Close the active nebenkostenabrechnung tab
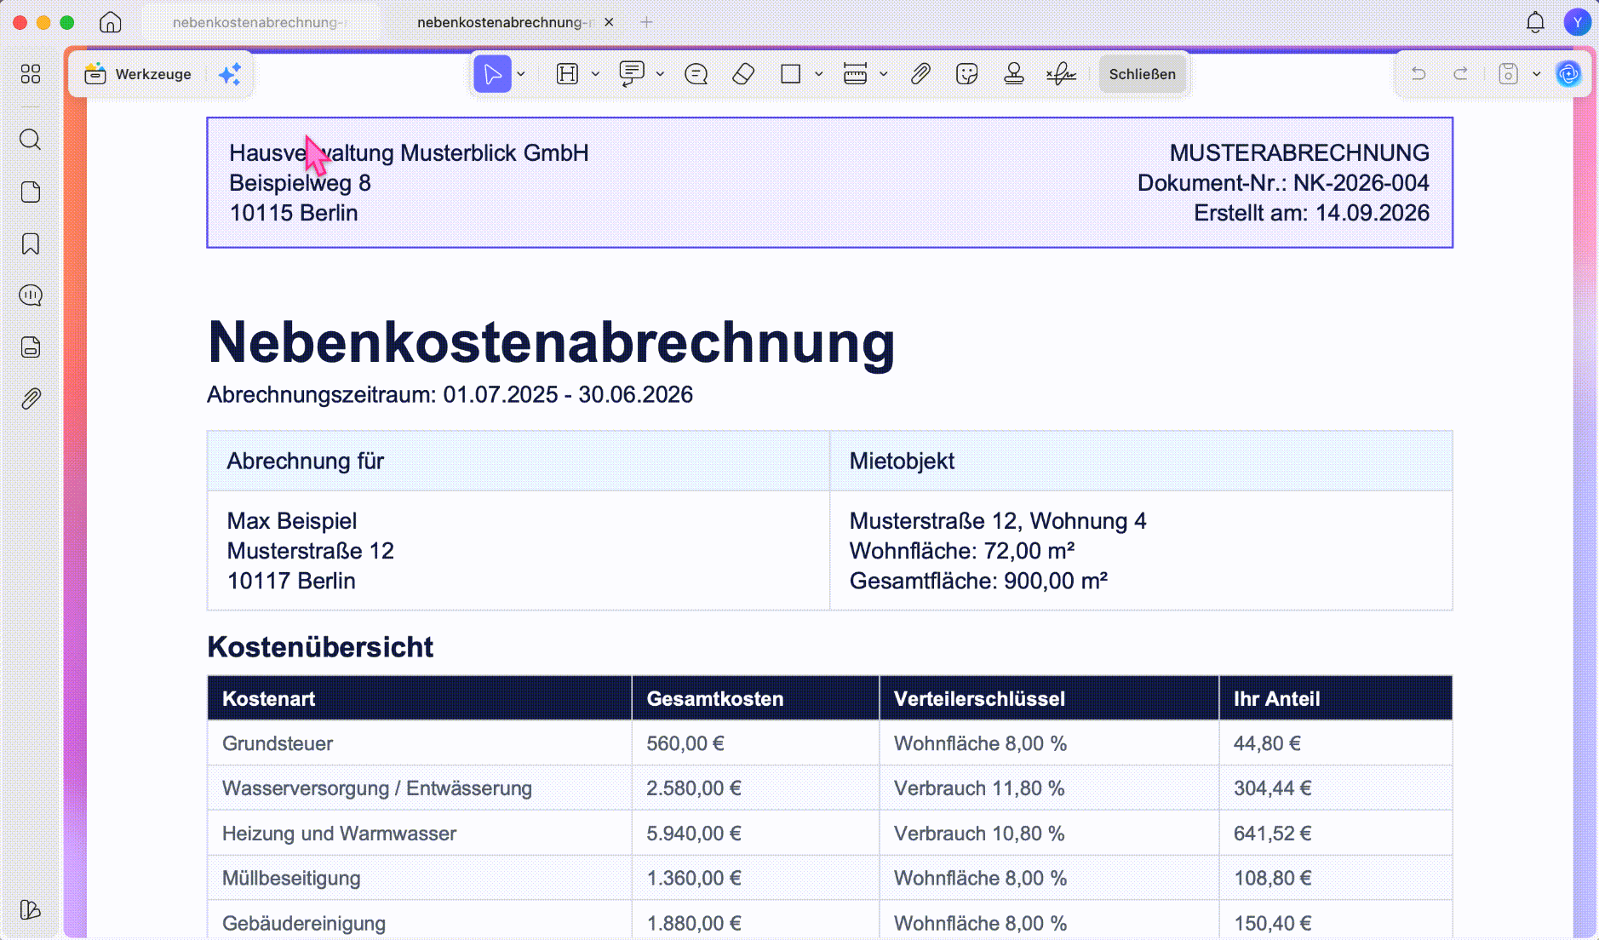The width and height of the screenshot is (1599, 940). [x=609, y=22]
